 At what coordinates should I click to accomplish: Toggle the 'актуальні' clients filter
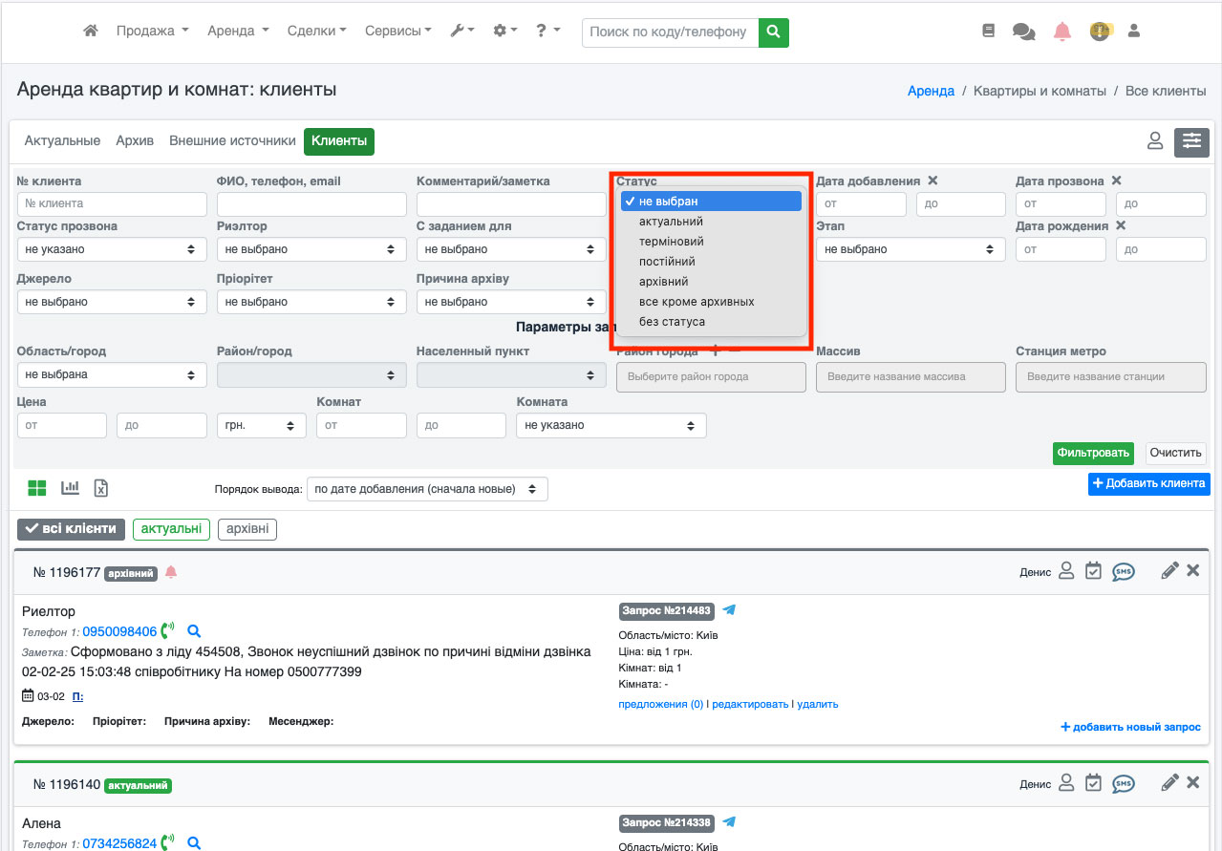[x=171, y=529]
